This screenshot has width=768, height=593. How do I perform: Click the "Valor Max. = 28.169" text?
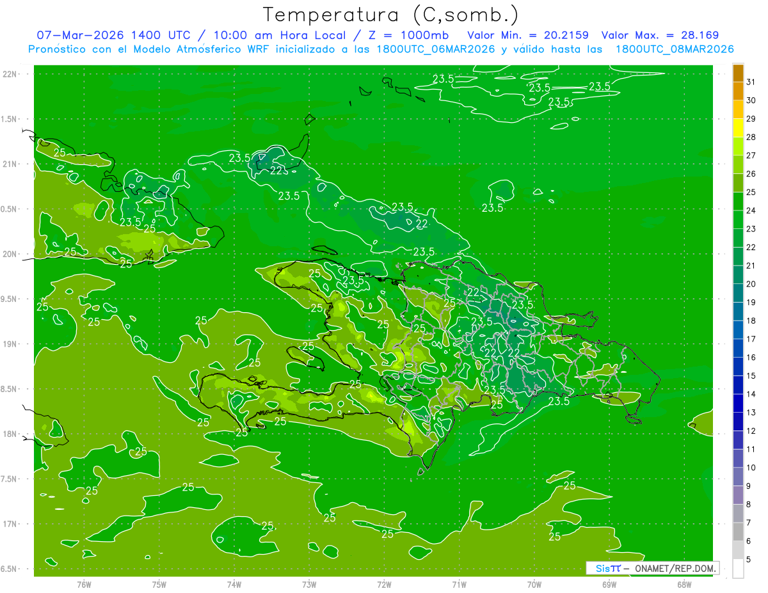coord(659,35)
